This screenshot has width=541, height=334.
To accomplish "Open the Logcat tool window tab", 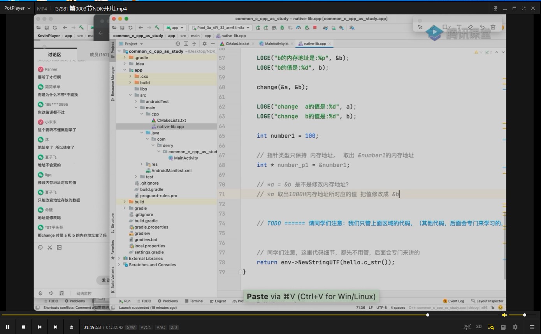I will click(218, 301).
